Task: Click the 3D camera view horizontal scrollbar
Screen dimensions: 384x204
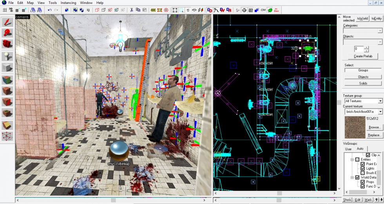Action: pyautogui.click(x=112, y=200)
